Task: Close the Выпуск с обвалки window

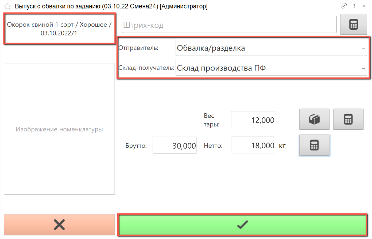Action: coord(364,6)
